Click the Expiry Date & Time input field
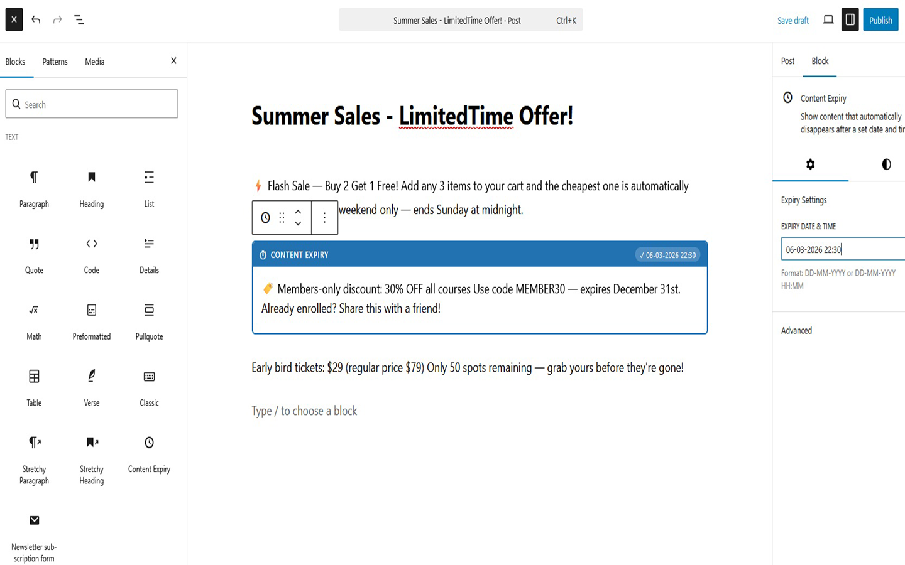The height and width of the screenshot is (565, 905). 842,249
